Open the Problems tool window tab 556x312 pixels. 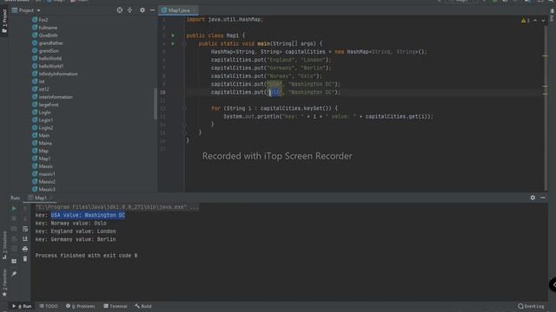coord(81,306)
